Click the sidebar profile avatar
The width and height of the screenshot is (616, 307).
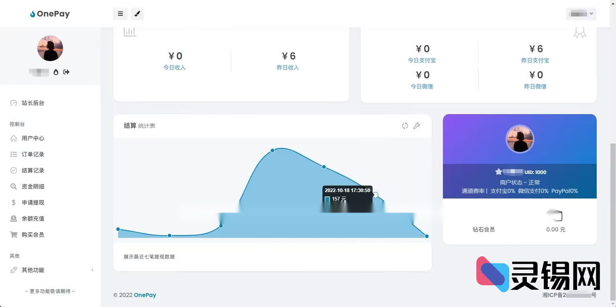point(50,48)
